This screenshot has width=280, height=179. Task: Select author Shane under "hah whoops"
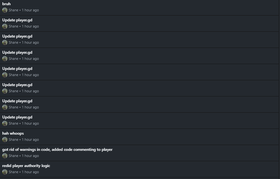click(14, 140)
